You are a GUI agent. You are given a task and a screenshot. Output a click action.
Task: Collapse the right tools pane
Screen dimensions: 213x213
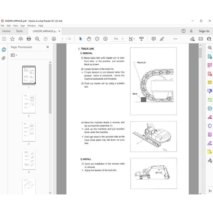click(210, 191)
